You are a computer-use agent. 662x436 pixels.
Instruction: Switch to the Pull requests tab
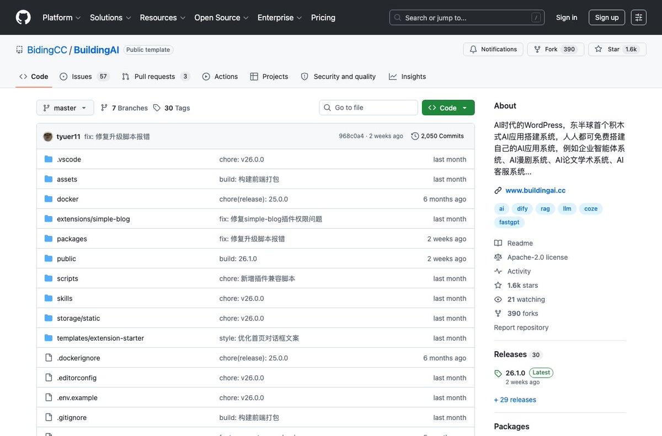pos(156,77)
